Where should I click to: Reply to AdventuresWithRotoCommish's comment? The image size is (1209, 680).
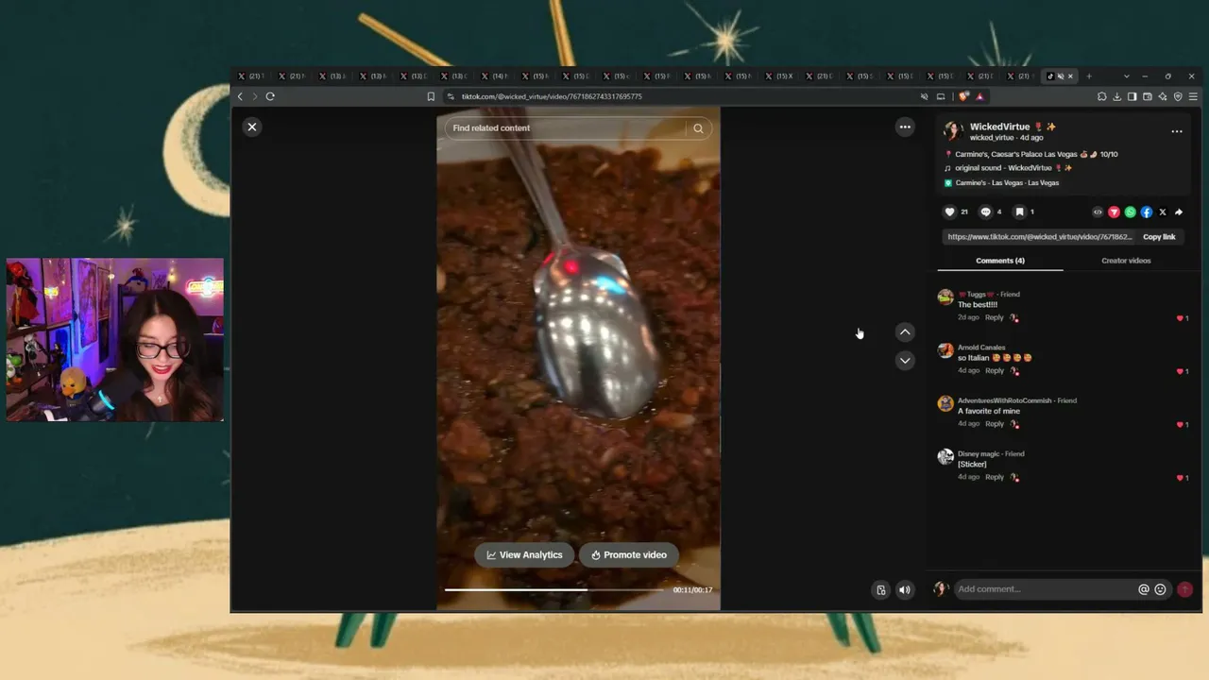(x=995, y=424)
